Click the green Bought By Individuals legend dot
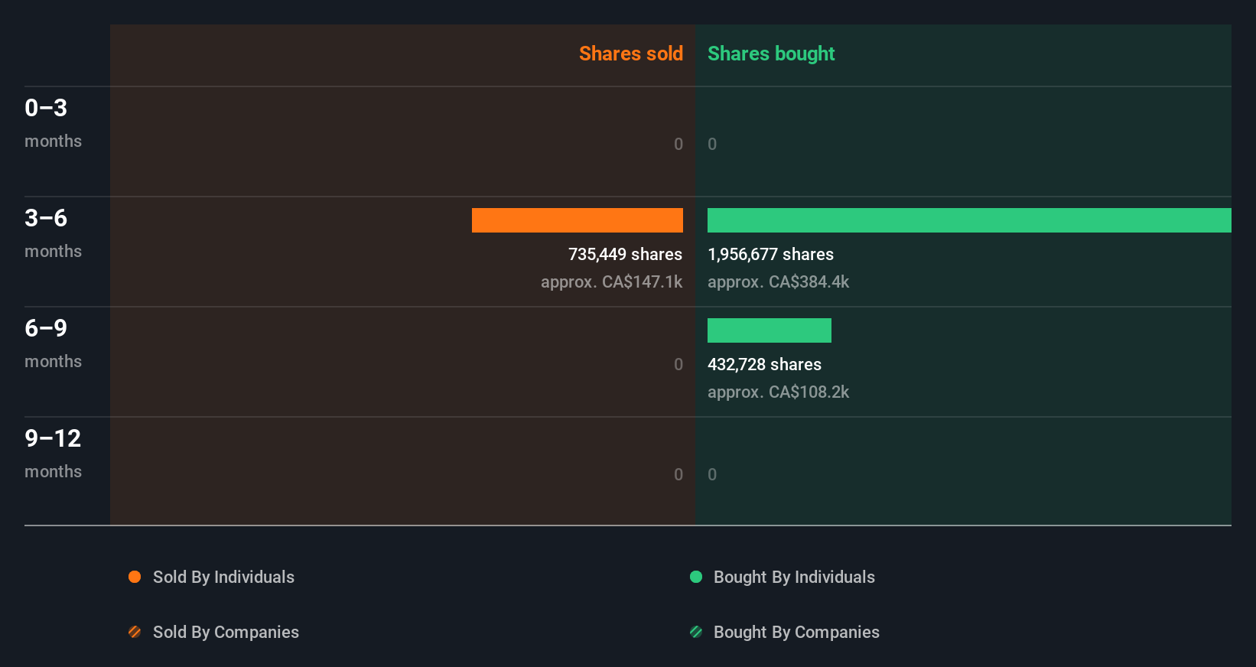Screen dimensions: 1256x667 pyautogui.click(x=696, y=577)
